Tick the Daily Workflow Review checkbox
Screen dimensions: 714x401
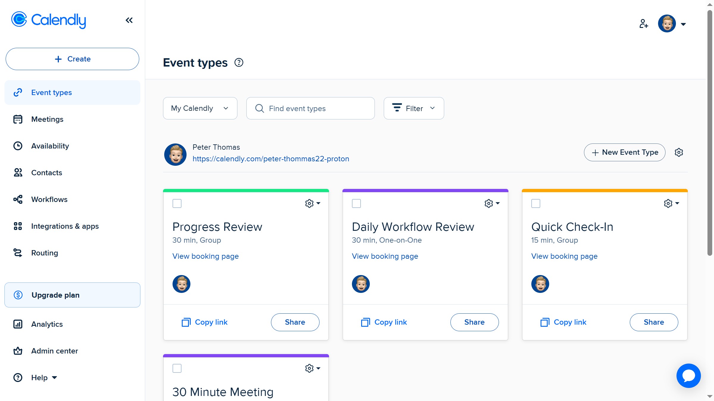pyautogui.click(x=356, y=203)
